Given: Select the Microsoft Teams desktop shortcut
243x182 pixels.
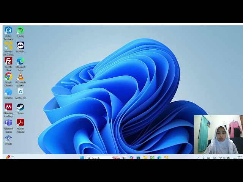Looking at the screenshot, I should (x=8, y=126).
